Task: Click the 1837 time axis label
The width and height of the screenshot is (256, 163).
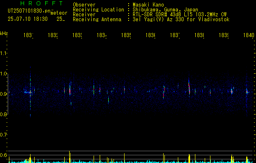Action: [175, 35]
